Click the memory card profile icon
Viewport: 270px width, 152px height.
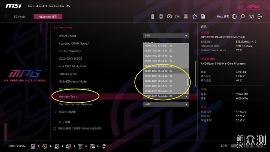click(x=178, y=17)
